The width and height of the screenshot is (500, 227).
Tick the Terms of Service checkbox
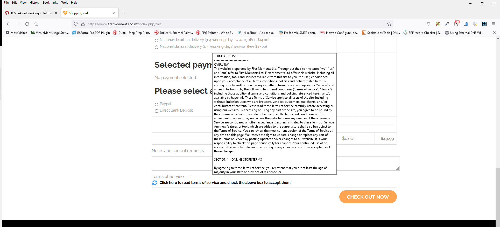point(191,177)
